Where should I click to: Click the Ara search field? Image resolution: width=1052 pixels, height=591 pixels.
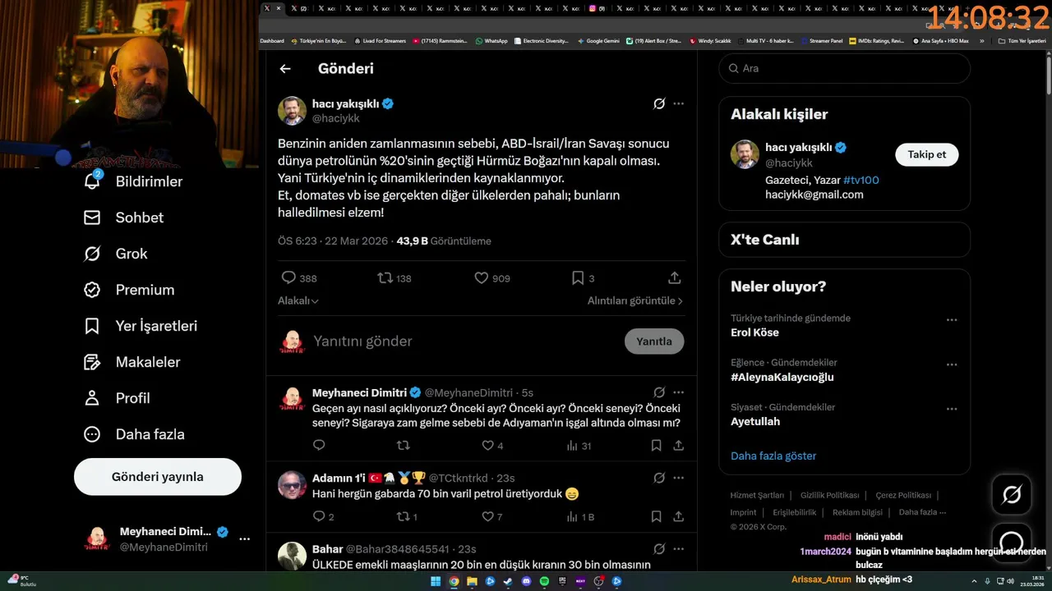click(845, 69)
